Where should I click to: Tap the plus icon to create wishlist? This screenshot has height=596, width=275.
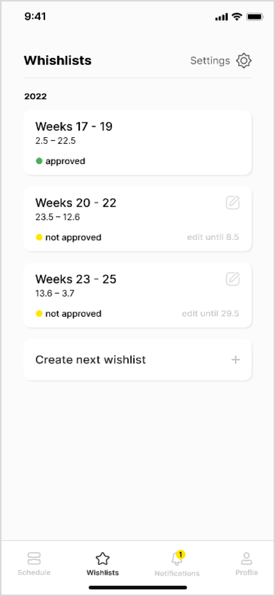[236, 360]
